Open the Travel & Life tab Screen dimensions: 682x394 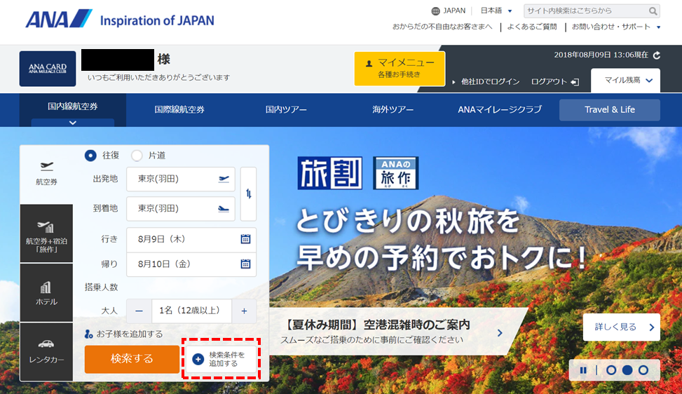click(x=609, y=109)
